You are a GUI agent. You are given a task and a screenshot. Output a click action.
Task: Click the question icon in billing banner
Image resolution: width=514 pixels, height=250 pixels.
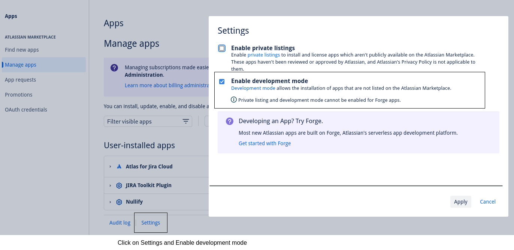[114, 68]
